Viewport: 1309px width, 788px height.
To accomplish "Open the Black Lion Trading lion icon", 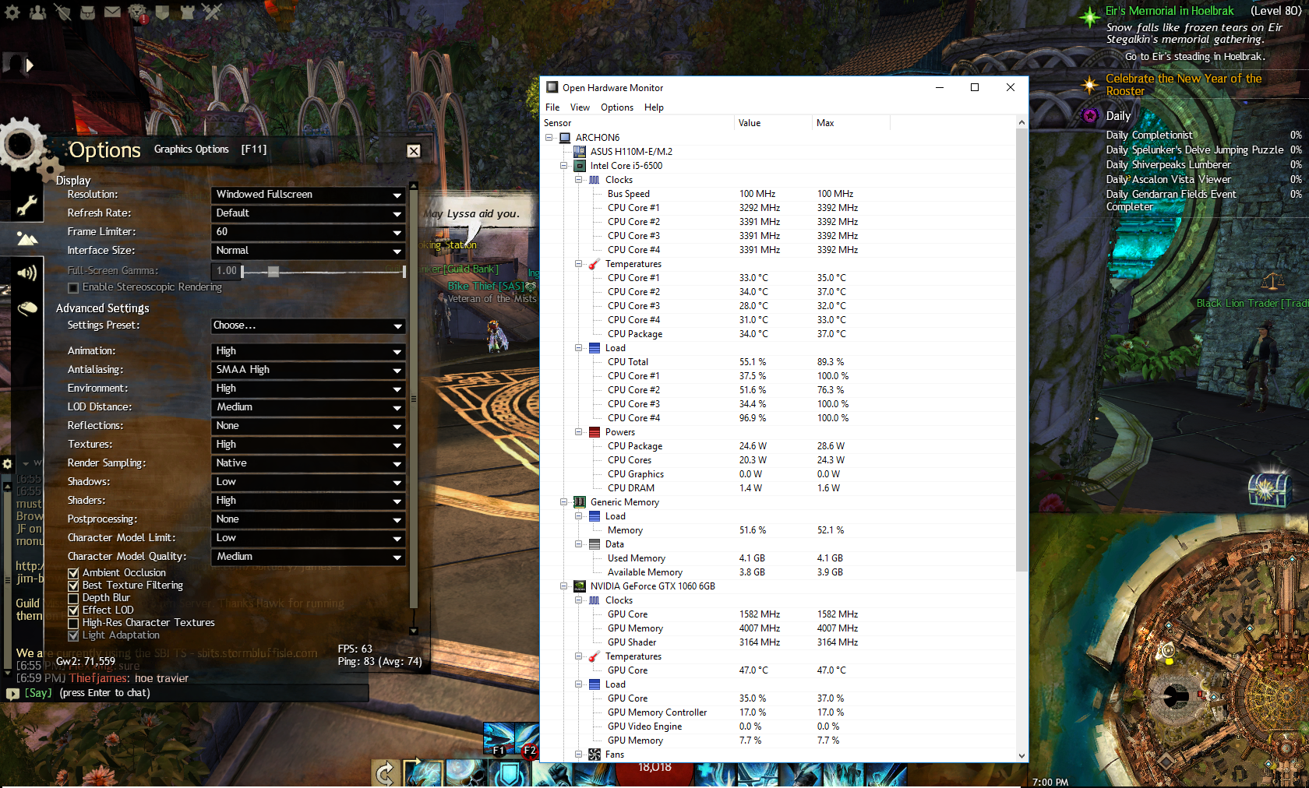I will [x=137, y=12].
